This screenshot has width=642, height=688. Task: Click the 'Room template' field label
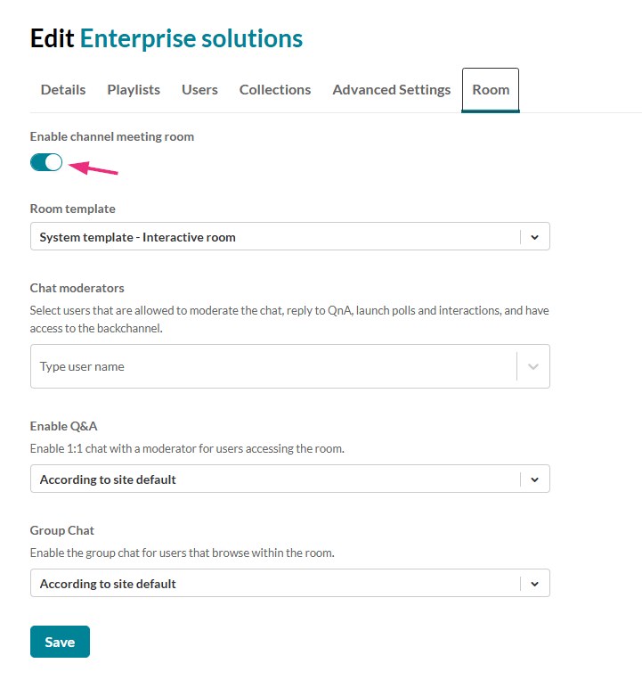click(x=73, y=209)
